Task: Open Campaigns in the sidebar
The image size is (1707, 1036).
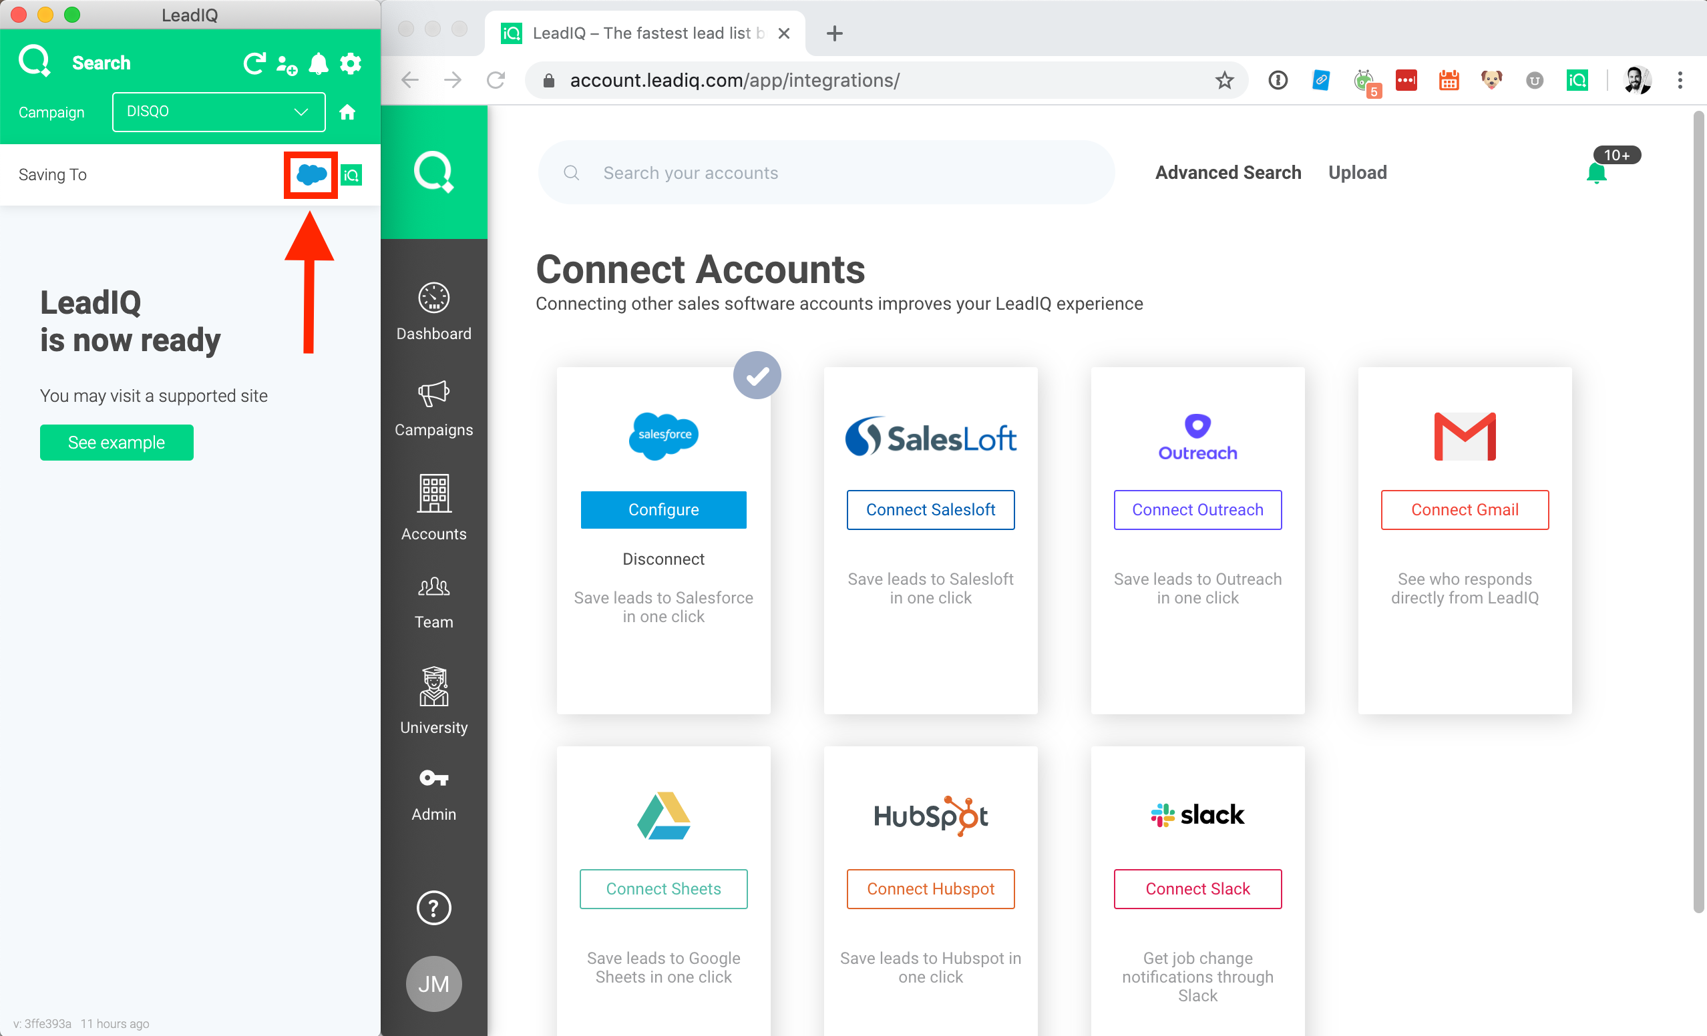Action: [433, 409]
